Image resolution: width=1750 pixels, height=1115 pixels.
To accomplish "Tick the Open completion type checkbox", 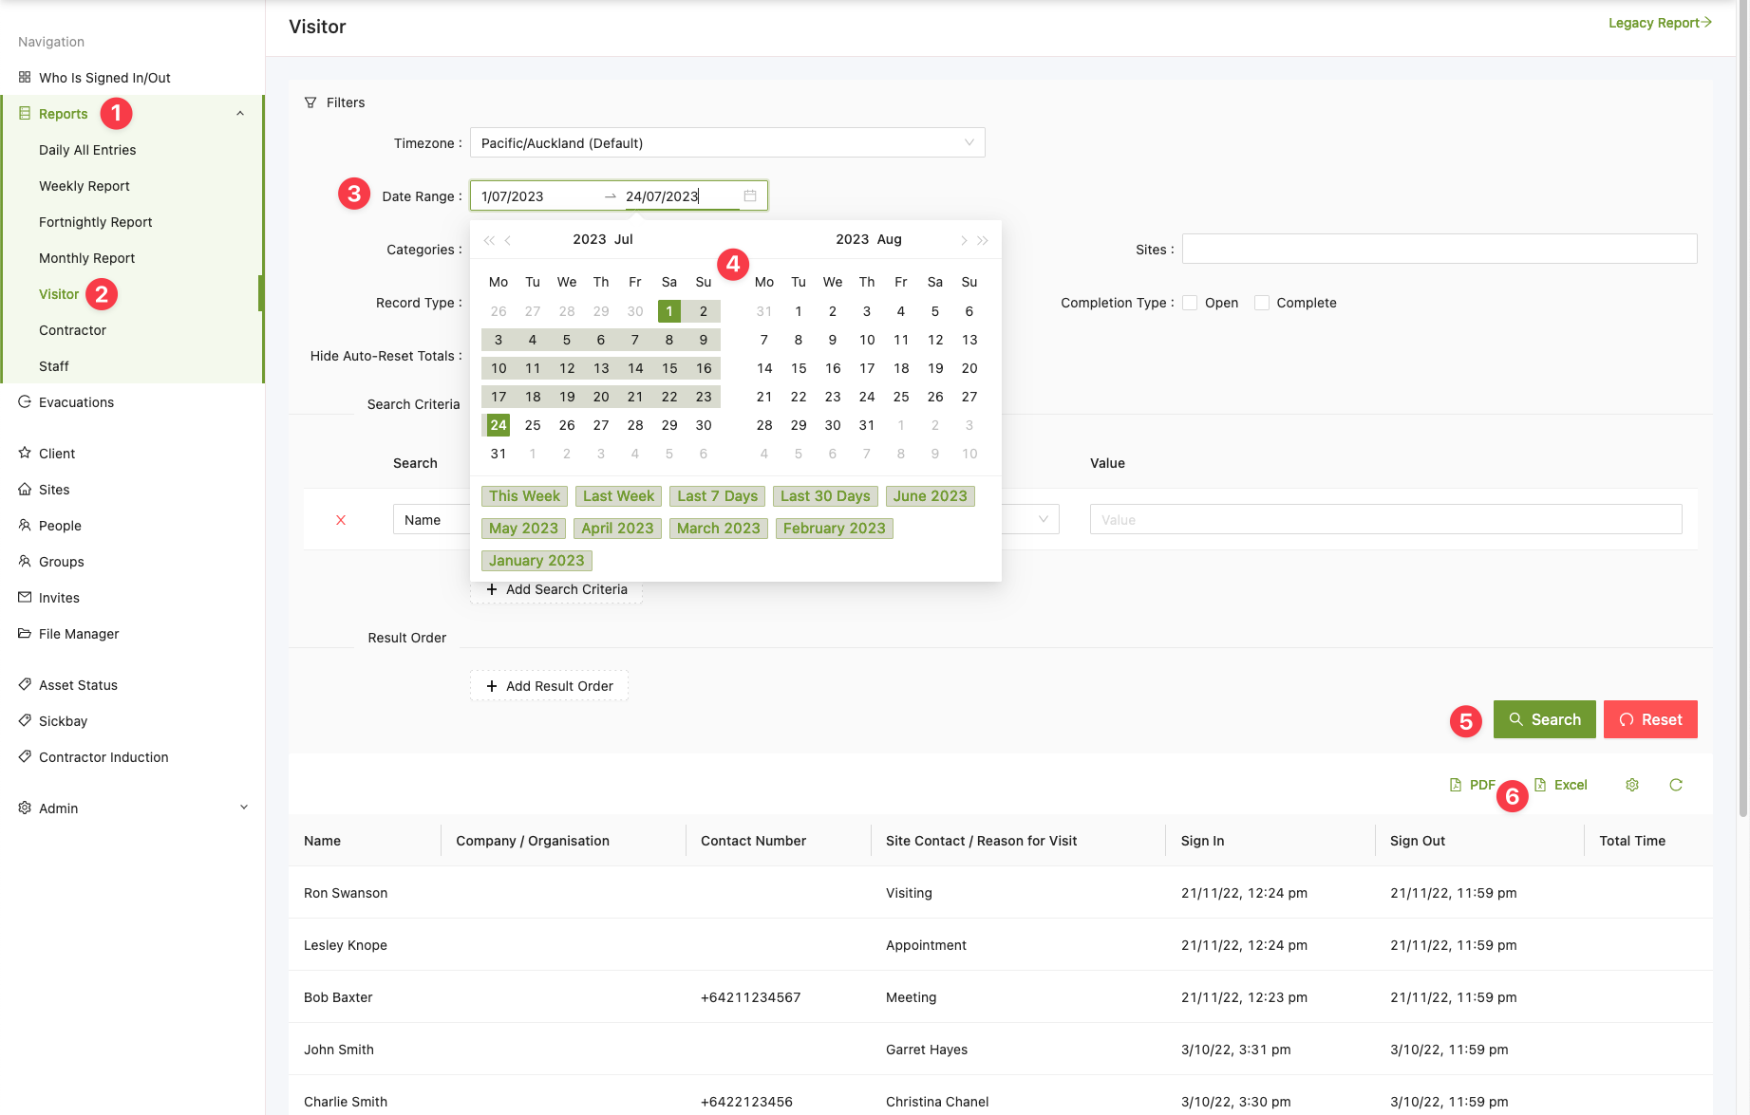I will click(x=1190, y=303).
